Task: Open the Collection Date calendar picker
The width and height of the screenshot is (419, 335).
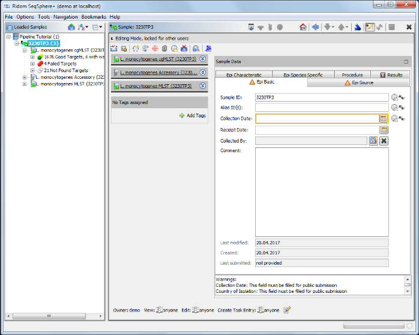Action: tap(384, 118)
